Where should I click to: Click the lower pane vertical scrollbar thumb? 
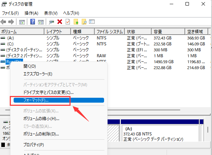(x=208, y=130)
